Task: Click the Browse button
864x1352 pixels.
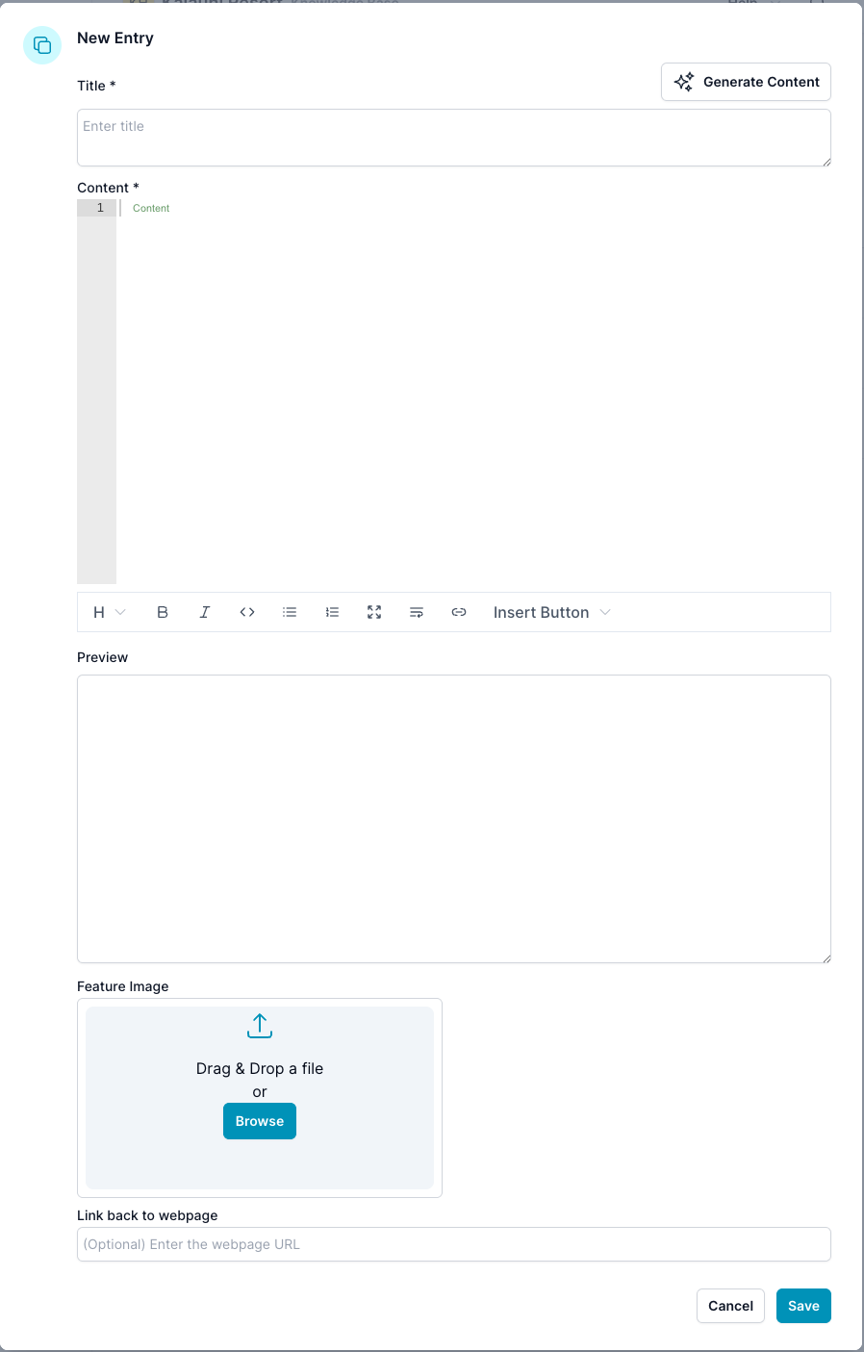Action: click(260, 1121)
